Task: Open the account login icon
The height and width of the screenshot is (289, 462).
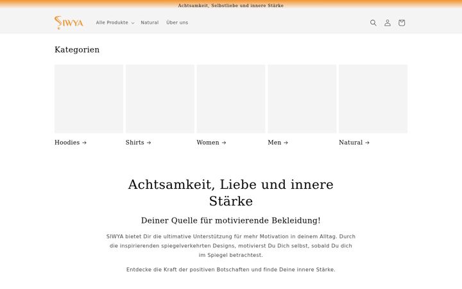Action: click(x=388, y=22)
